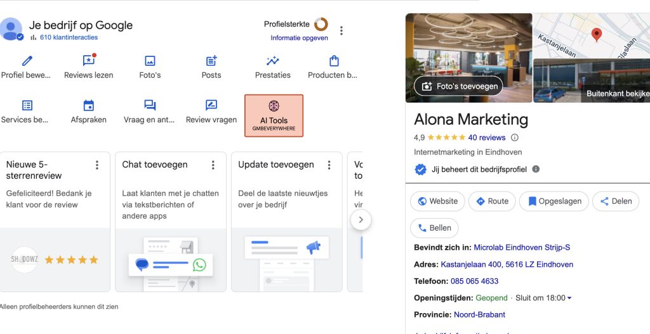Open options on Chat toevoegen card

click(x=213, y=165)
